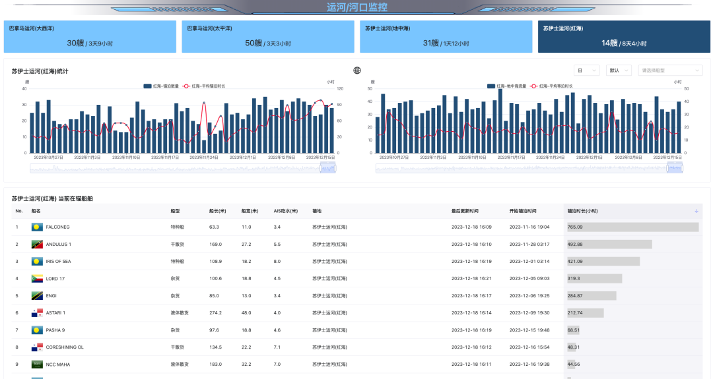The image size is (713, 379).
Task: Click ship name ASTARI 1
Action: click(55, 313)
